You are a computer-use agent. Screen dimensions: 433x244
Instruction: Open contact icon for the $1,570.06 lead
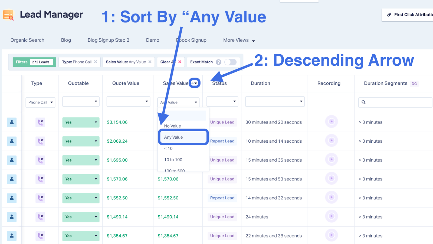pyautogui.click(x=12, y=179)
